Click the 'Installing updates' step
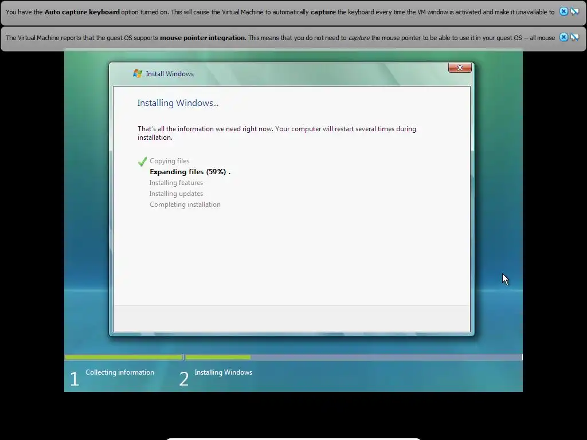Image resolution: width=587 pixels, height=440 pixels. [x=177, y=194]
